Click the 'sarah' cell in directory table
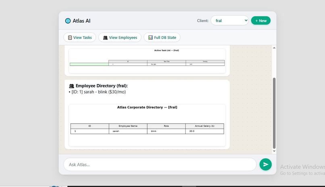The width and height of the screenshot is (325, 187). pyautogui.click(x=128, y=131)
